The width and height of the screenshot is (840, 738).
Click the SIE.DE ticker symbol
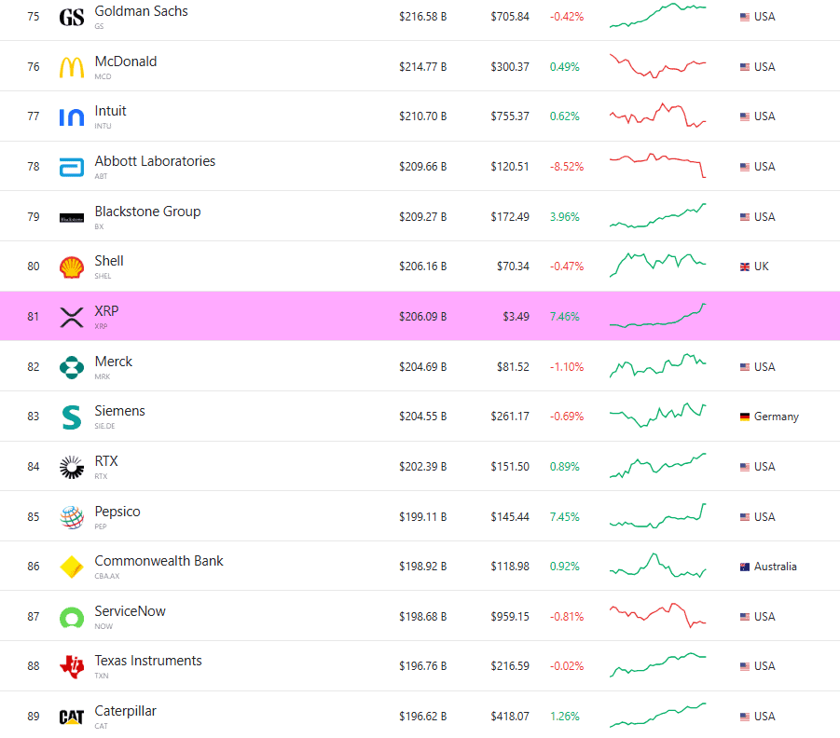pyautogui.click(x=105, y=426)
